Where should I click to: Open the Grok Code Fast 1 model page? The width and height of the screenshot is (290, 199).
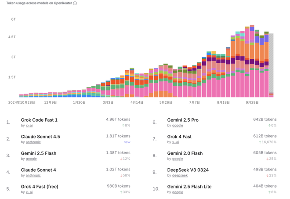tap(39, 120)
